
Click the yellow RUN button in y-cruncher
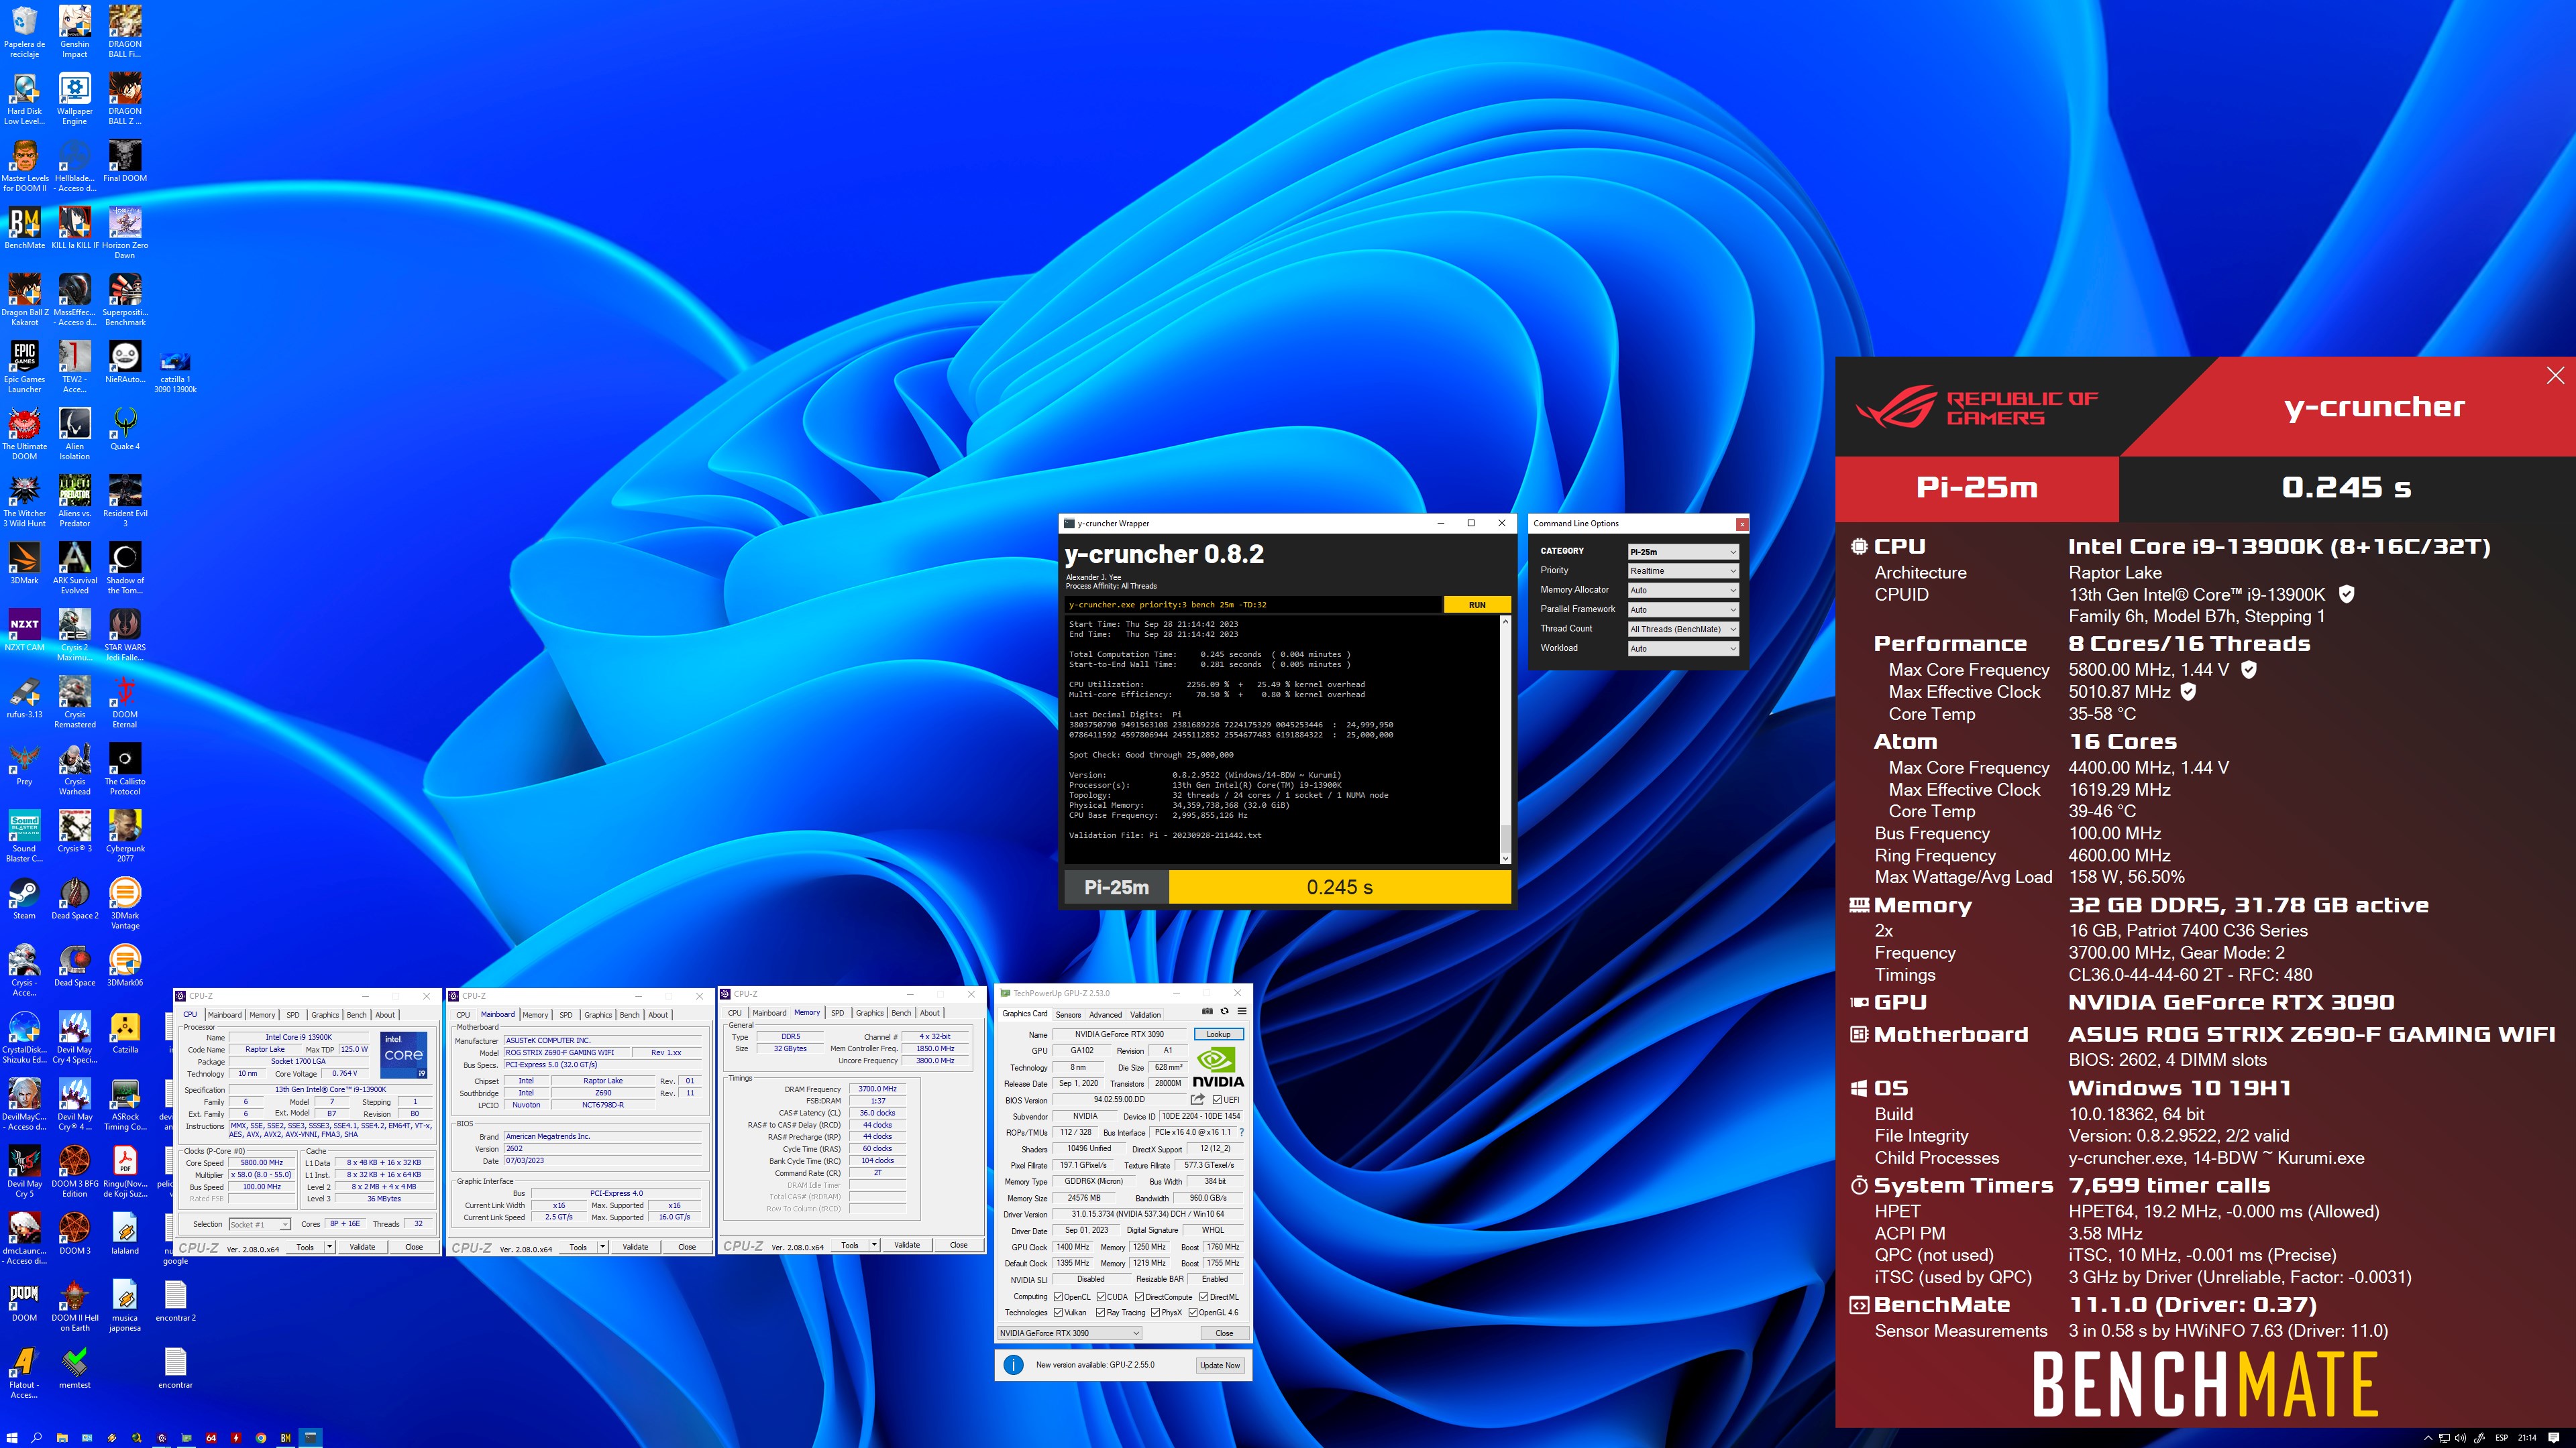click(1477, 605)
